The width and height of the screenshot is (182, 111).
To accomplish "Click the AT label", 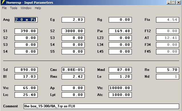I will (147, 38).
